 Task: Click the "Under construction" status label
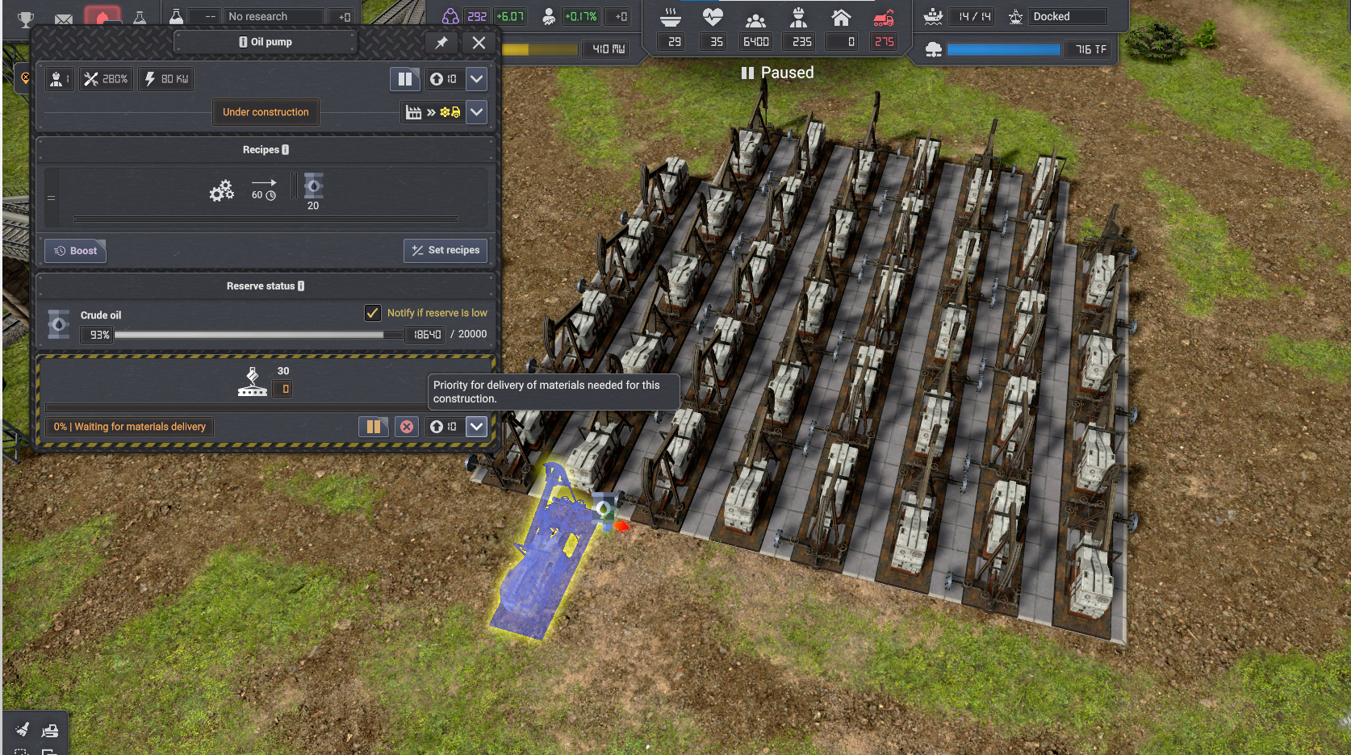click(x=266, y=112)
